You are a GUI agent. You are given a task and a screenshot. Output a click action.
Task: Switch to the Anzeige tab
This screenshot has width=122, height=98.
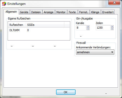(49, 12)
